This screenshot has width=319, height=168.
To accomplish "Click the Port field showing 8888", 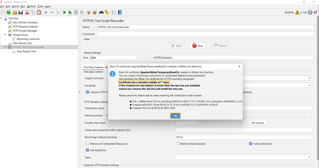I will (113, 57).
